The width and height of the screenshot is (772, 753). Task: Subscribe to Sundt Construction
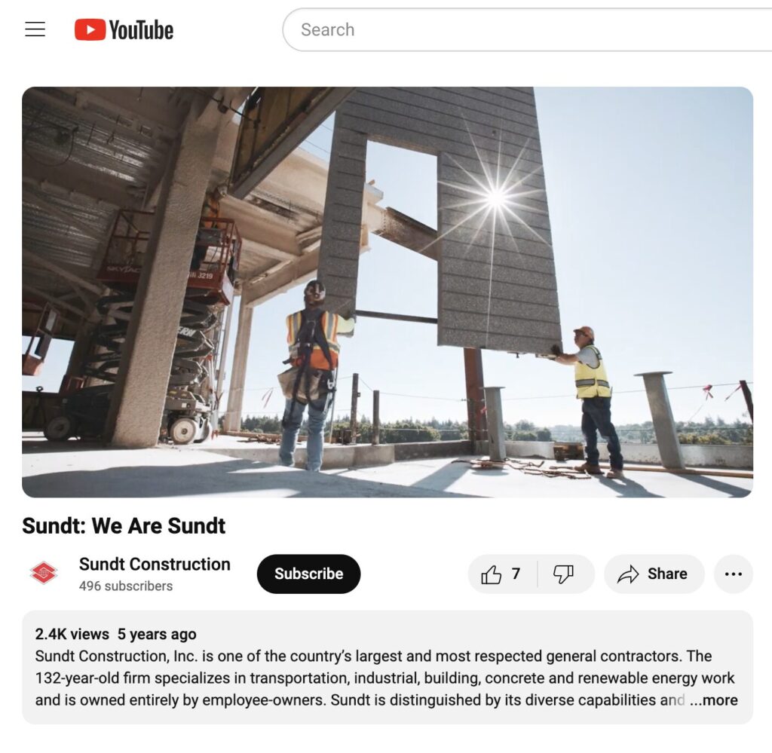click(308, 574)
